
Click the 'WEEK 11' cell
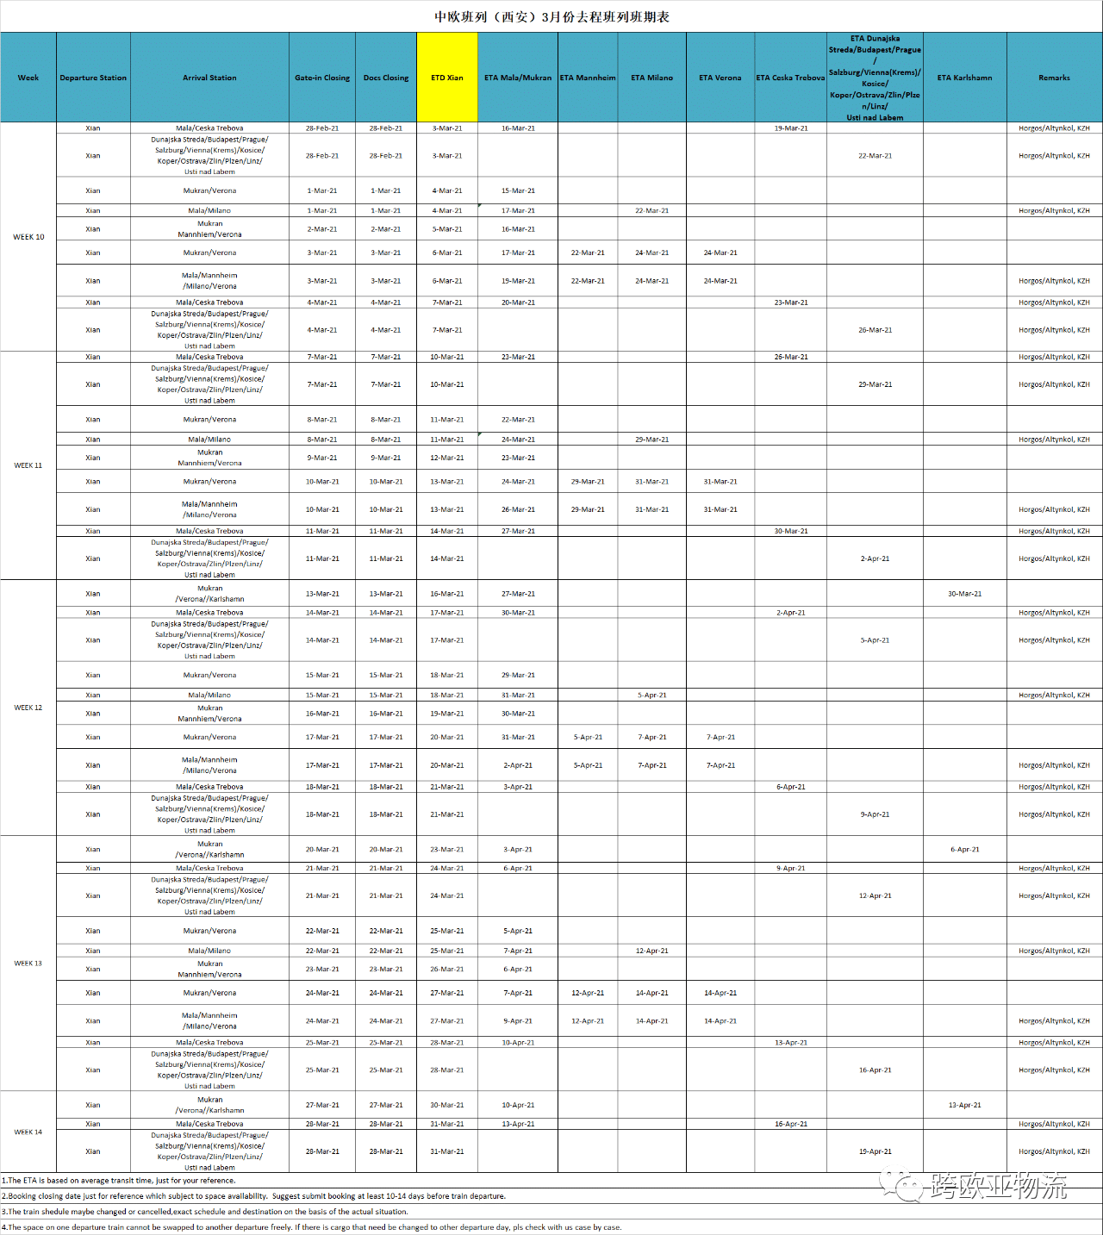tap(28, 465)
